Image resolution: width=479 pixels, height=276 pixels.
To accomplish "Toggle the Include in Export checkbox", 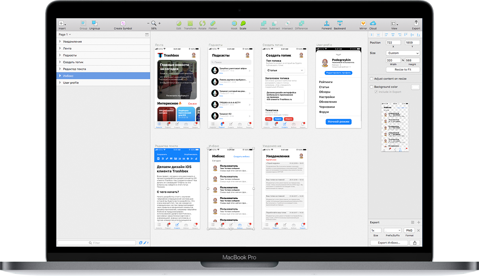I will [x=376, y=92].
